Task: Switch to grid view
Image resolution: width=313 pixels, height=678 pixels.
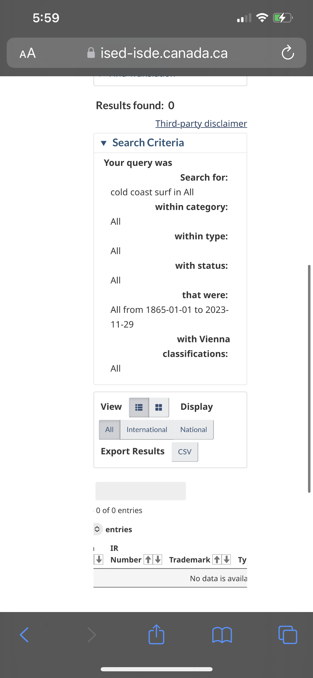Action: pyautogui.click(x=159, y=407)
